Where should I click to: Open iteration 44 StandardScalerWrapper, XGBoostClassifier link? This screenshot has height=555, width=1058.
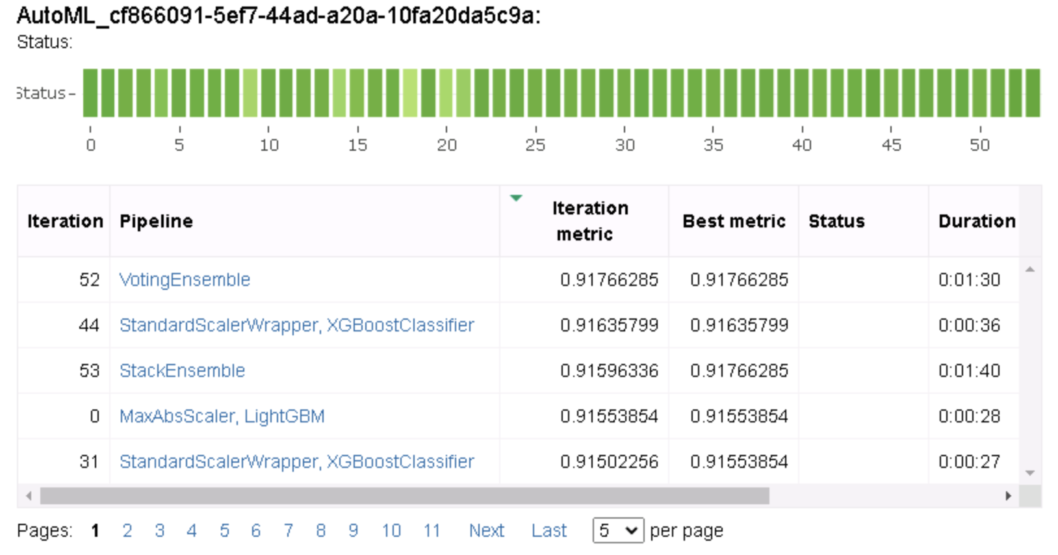pyautogui.click(x=296, y=325)
